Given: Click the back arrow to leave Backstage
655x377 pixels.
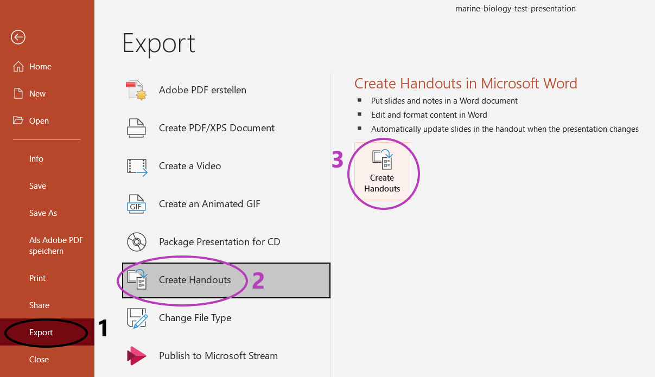Looking at the screenshot, I should [x=18, y=37].
